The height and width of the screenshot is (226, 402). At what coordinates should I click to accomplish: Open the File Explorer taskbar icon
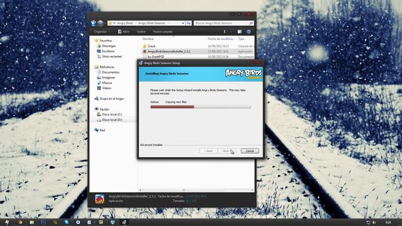click(x=32, y=222)
